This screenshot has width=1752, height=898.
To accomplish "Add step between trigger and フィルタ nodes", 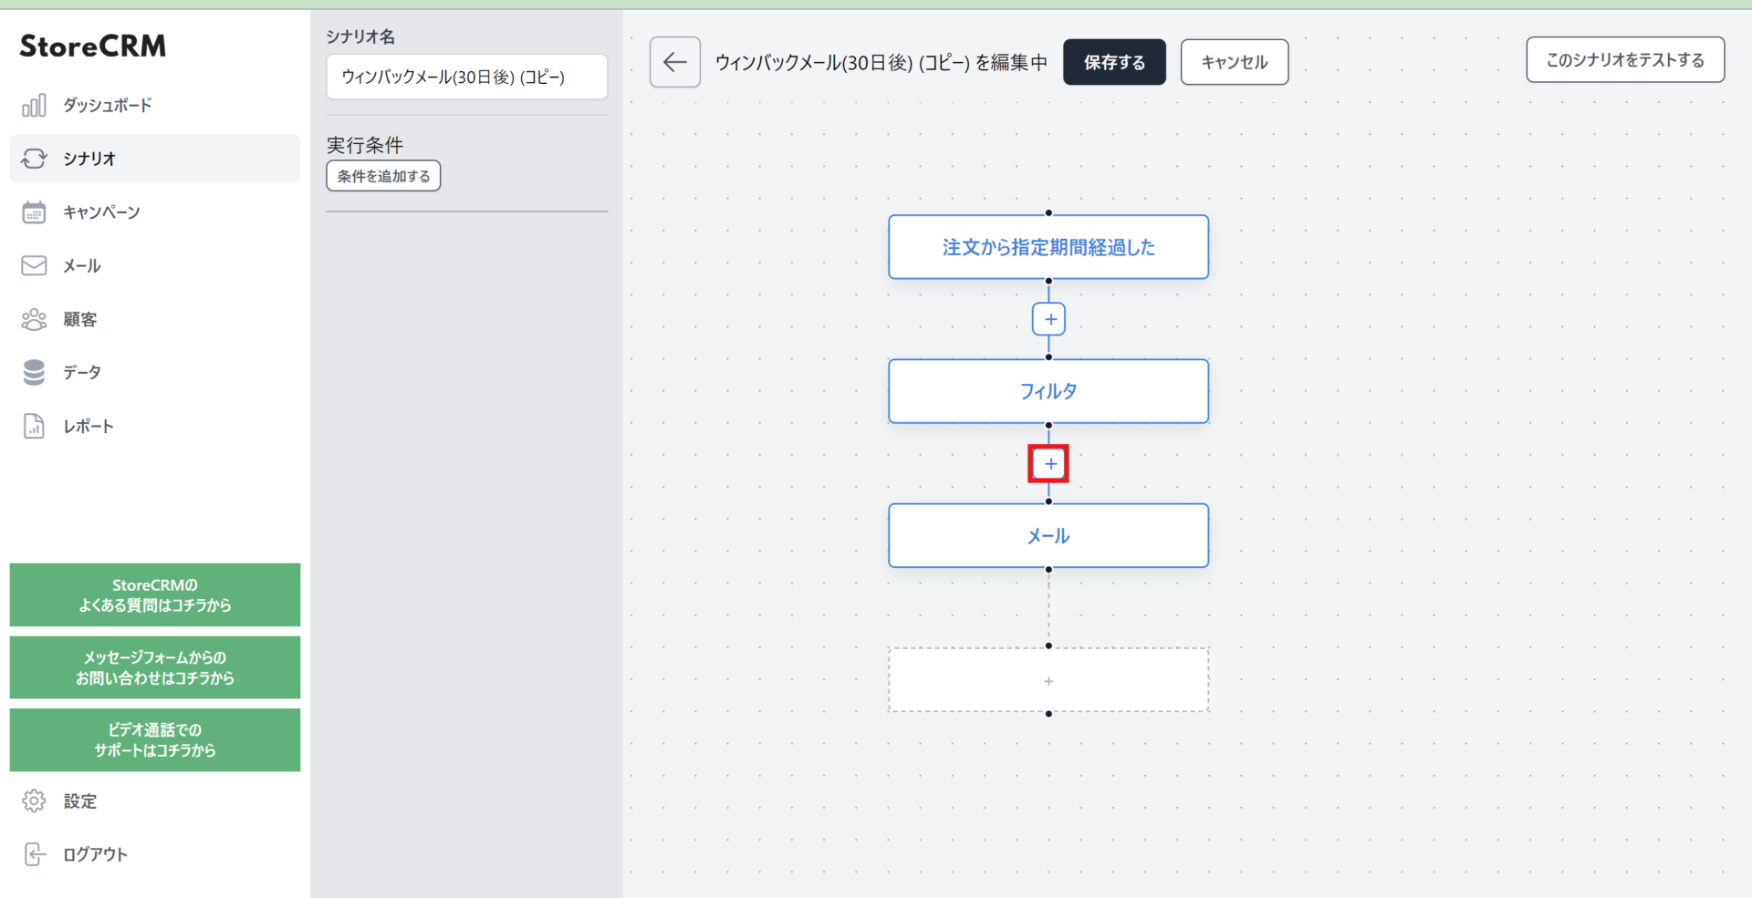I will click(1048, 319).
